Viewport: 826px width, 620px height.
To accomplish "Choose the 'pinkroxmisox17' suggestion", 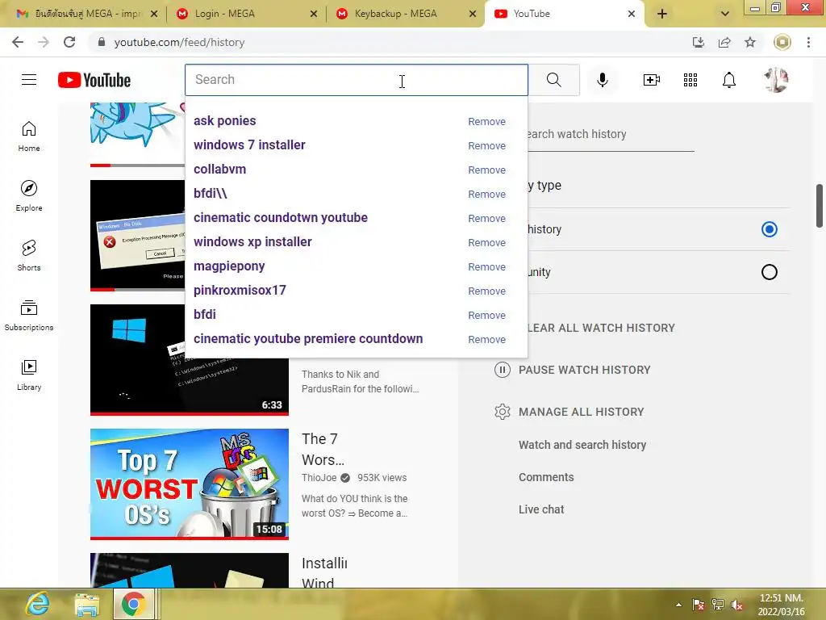I will pyautogui.click(x=240, y=291).
